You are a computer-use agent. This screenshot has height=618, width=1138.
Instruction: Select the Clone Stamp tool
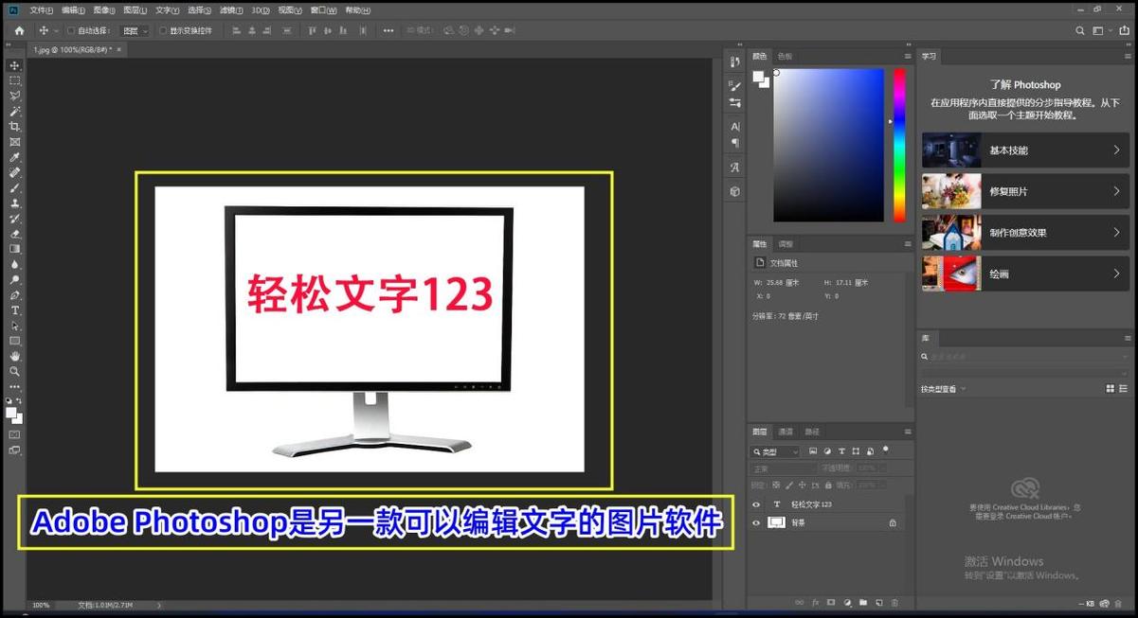[14, 203]
